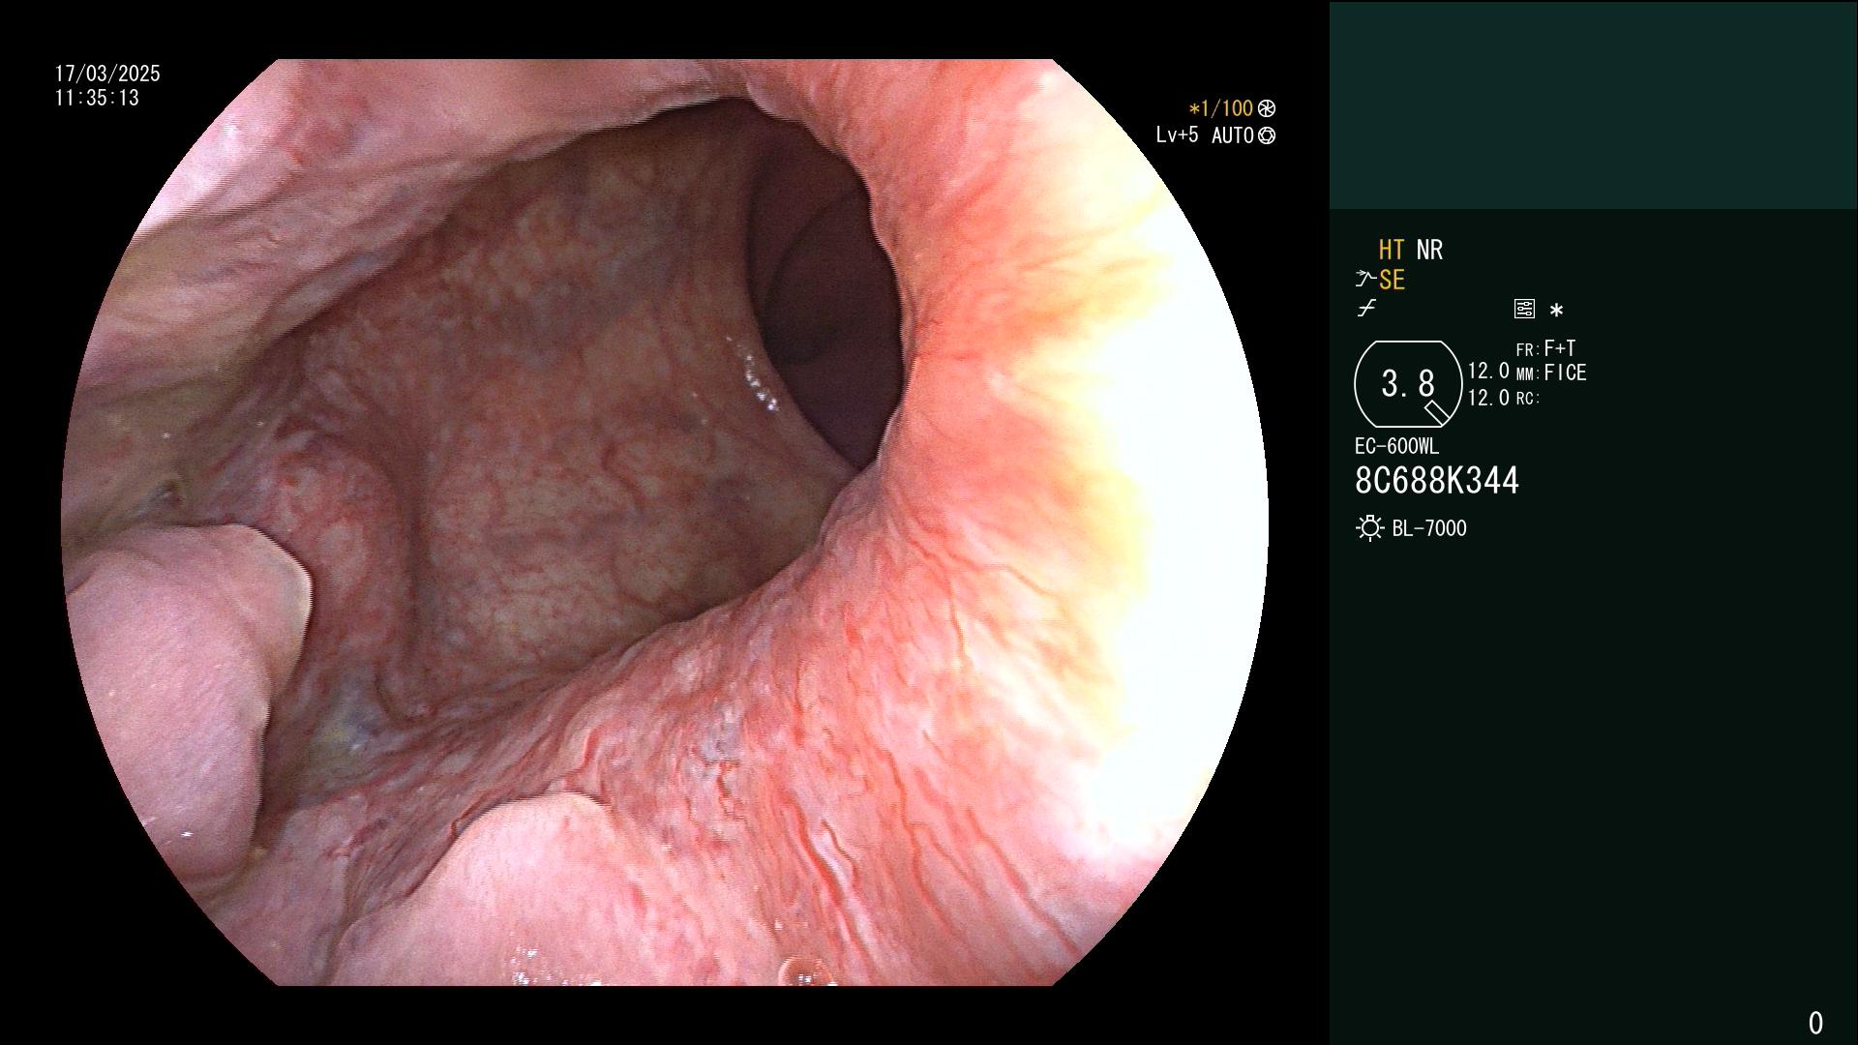
Task: Click the scope model EC-600WL
Action: [x=1396, y=447]
